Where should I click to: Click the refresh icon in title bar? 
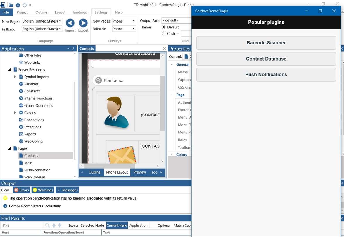tap(24, 5)
